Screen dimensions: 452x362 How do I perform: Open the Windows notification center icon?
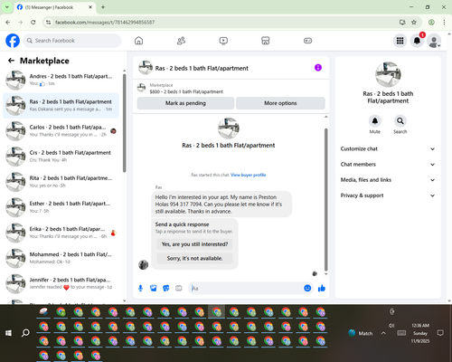tap(440, 333)
